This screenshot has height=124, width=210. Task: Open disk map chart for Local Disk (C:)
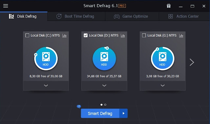click(64, 36)
